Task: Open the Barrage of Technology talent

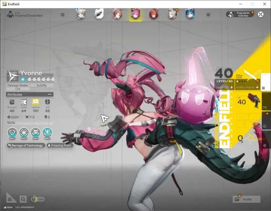Action: pyautogui.click(x=26, y=146)
